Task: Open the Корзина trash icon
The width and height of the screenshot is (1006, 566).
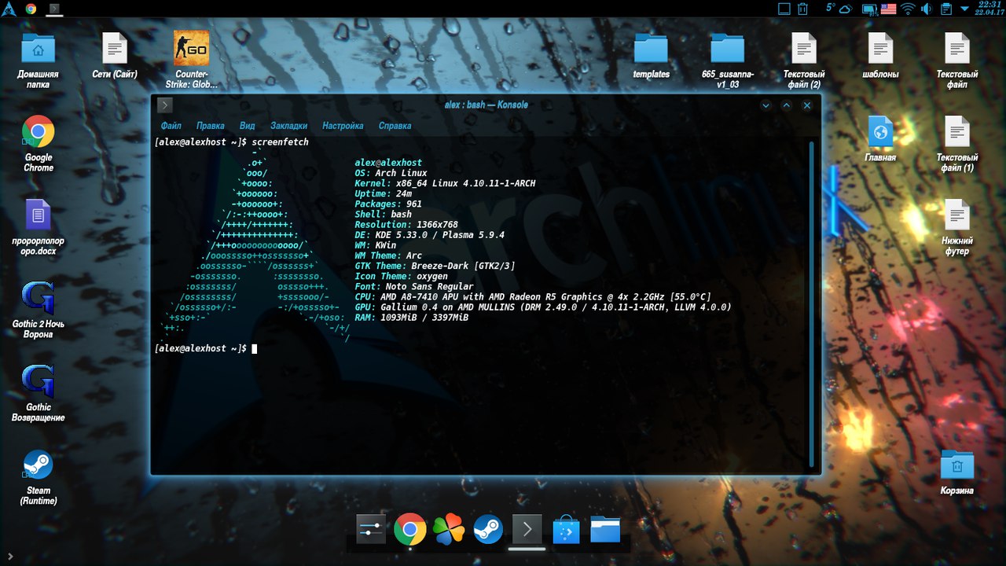Action: pyautogui.click(x=956, y=466)
